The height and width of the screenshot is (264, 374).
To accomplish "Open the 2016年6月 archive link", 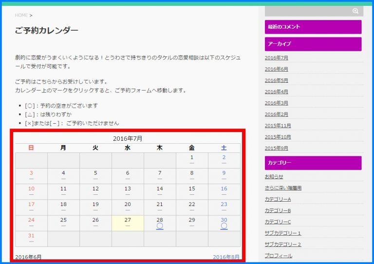I will coord(277,69).
